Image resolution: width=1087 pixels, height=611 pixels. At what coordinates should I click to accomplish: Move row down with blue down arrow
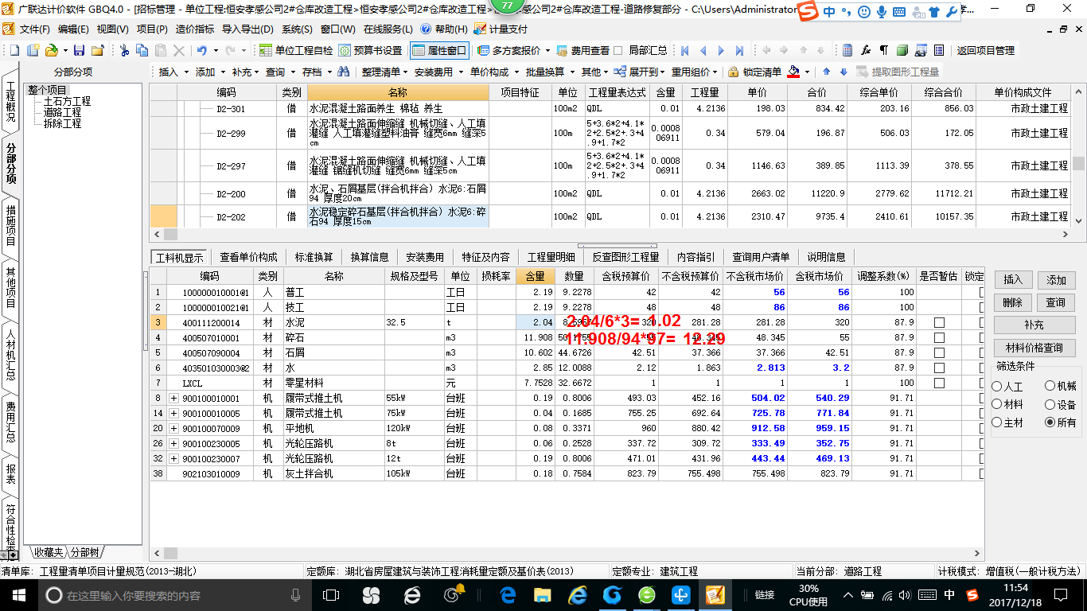click(x=843, y=72)
